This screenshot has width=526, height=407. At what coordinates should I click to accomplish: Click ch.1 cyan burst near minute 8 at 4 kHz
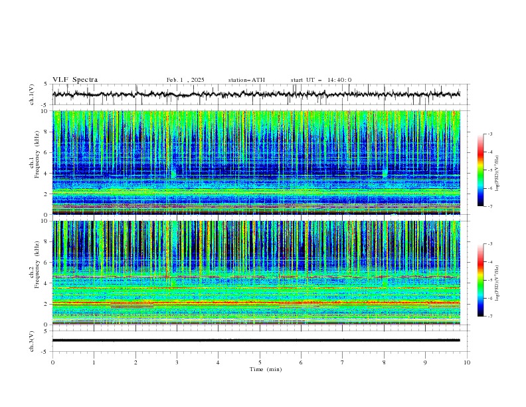coord(385,174)
